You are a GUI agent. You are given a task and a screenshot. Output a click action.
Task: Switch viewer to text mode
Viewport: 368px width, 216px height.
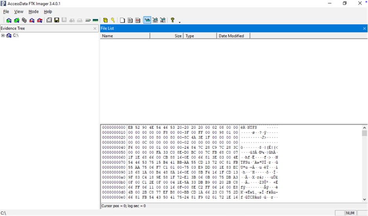tap(155, 20)
